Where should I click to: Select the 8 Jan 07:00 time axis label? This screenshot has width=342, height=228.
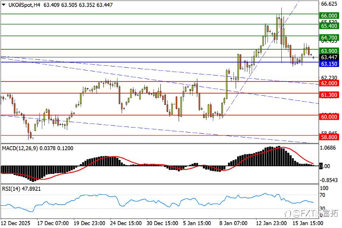click(233, 223)
